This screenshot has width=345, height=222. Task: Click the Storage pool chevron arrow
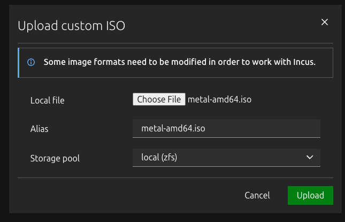click(x=309, y=157)
